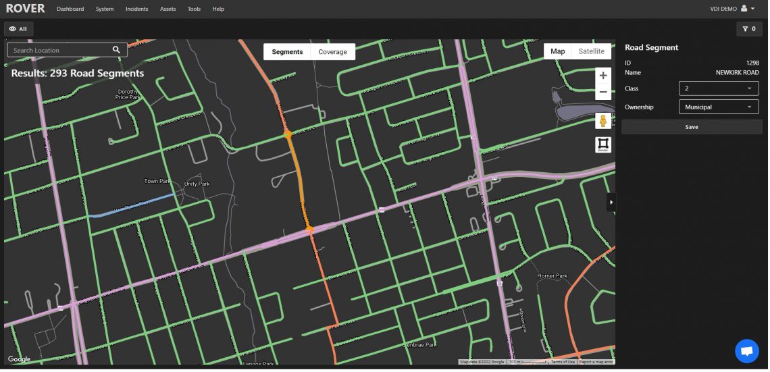Open the Class dropdown

[719, 88]
